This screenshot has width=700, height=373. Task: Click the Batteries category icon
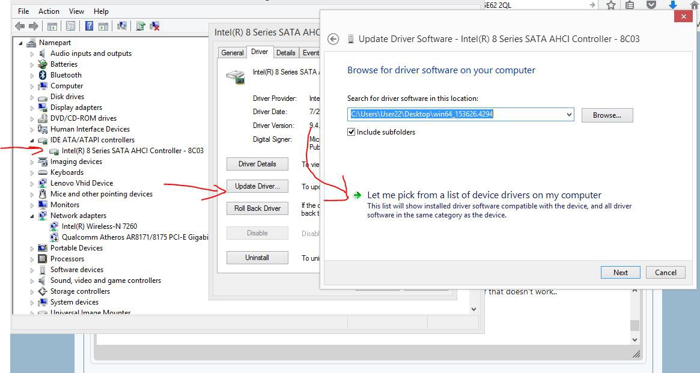point(43,64)
